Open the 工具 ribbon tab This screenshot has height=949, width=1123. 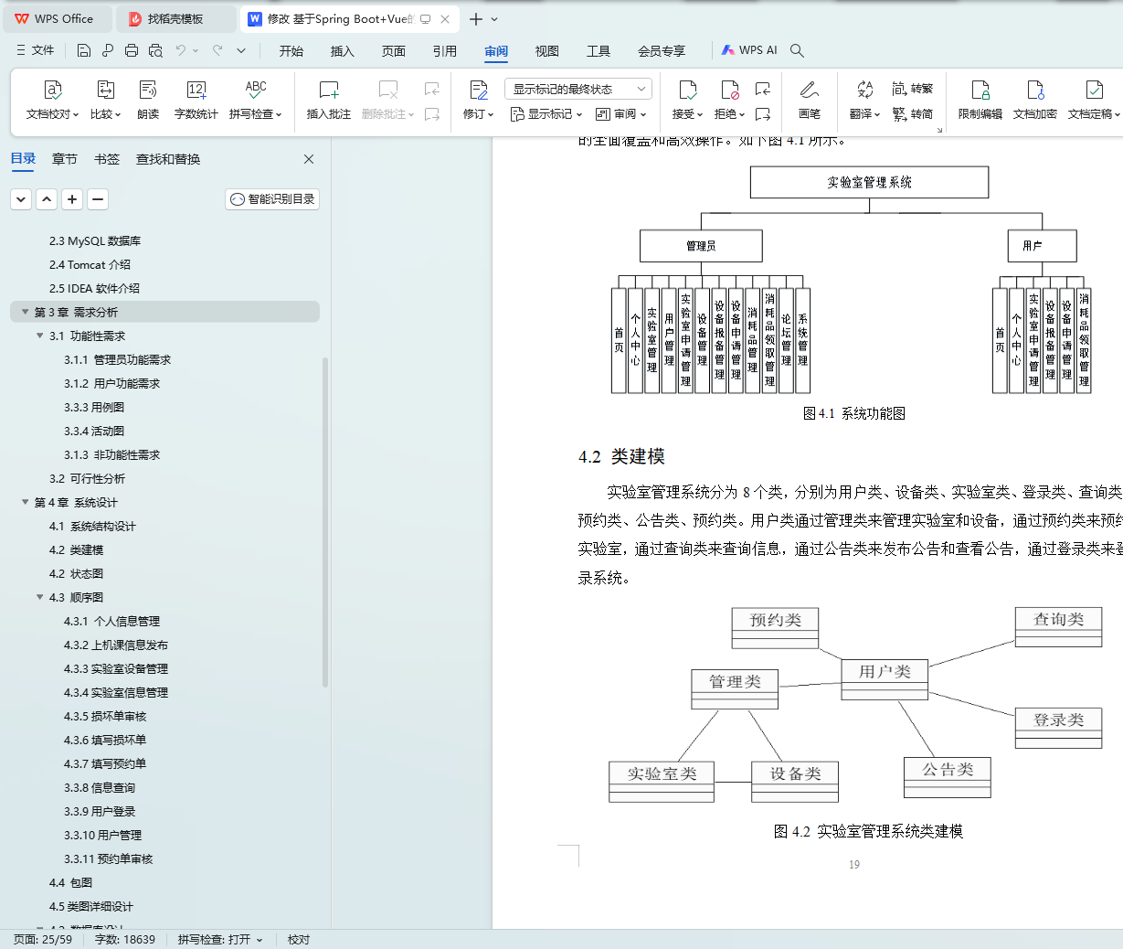tap(599, 51)
